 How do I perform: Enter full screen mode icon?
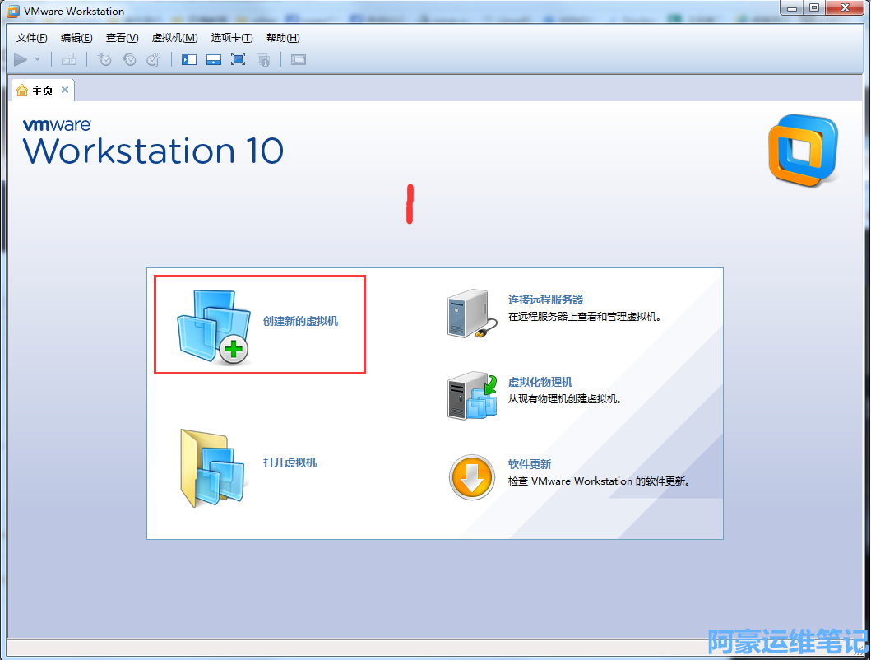[x=239, y=59]
